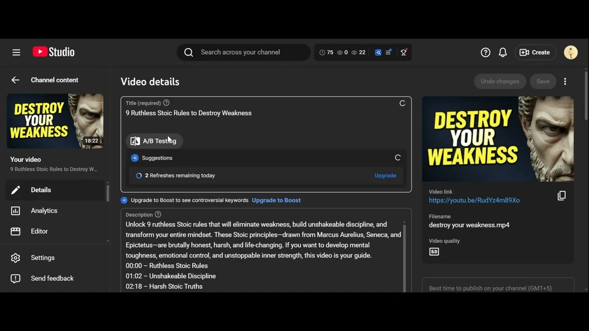Click the Undo changes button

(x=500, y=81)
